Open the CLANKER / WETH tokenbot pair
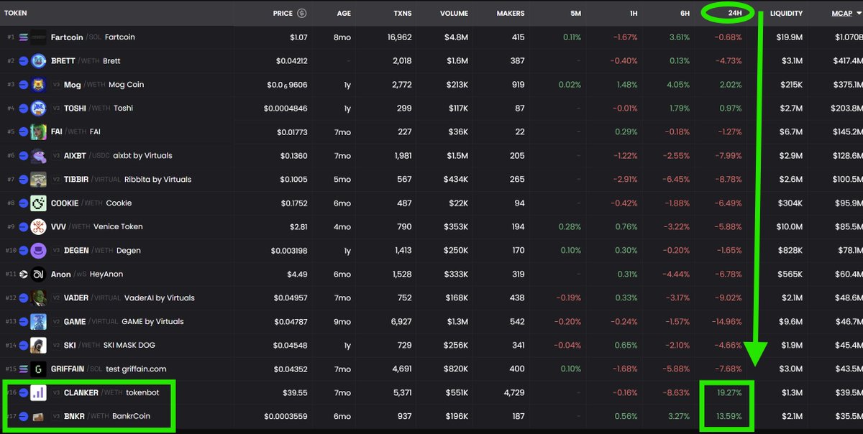Viewport: 863px width, 434px height. (431, 393)
